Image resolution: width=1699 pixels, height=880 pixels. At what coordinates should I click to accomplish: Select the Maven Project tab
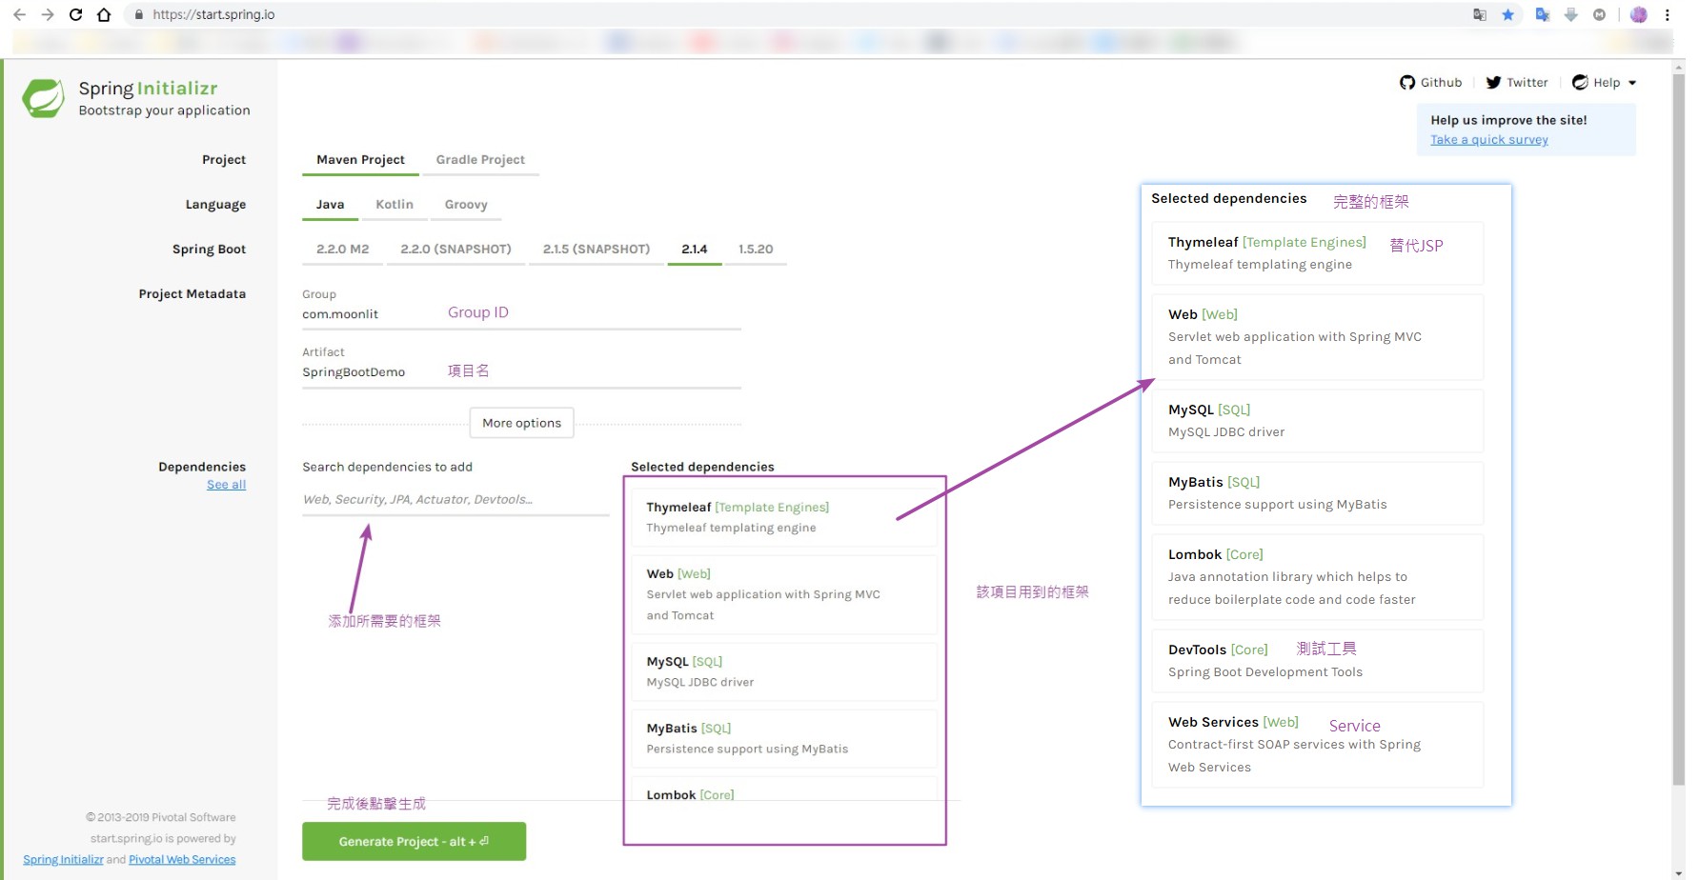[360, 160]
